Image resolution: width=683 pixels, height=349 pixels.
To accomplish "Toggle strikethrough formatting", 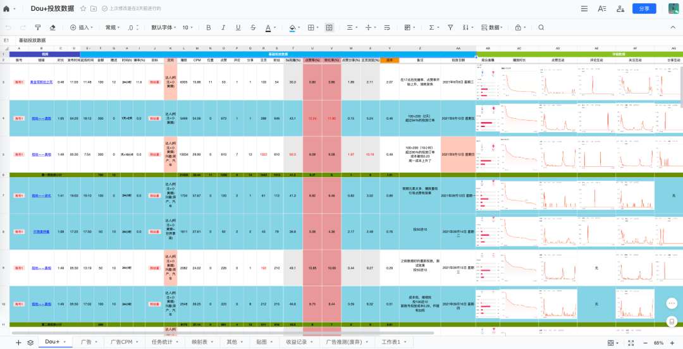I will (x=253, y=27).
